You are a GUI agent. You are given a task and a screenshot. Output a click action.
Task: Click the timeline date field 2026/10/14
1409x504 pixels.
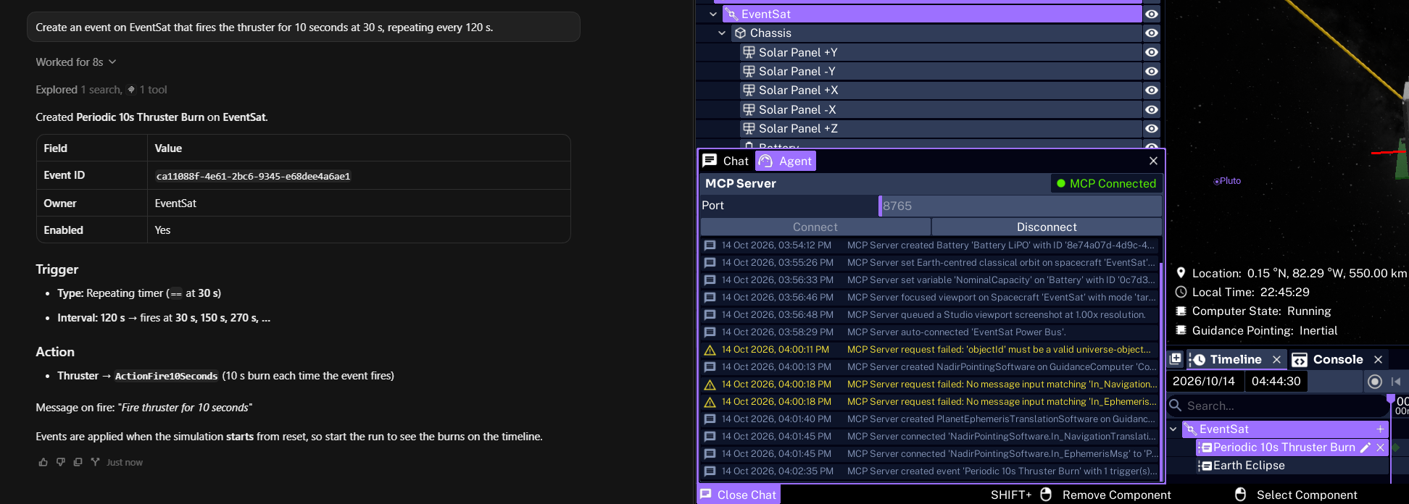[1204, 382]
